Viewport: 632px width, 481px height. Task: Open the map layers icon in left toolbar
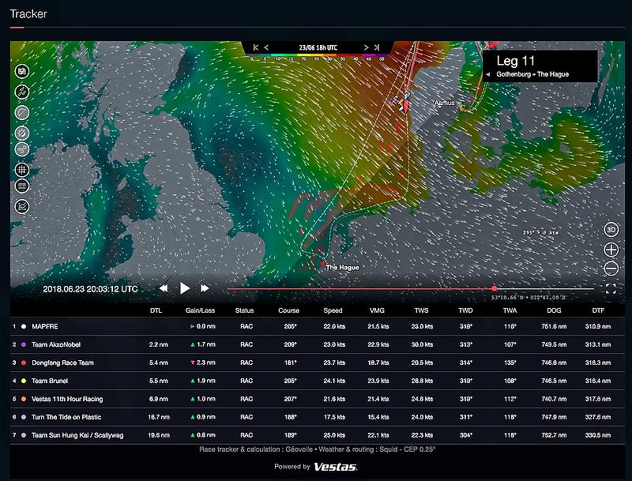[22, 72]
